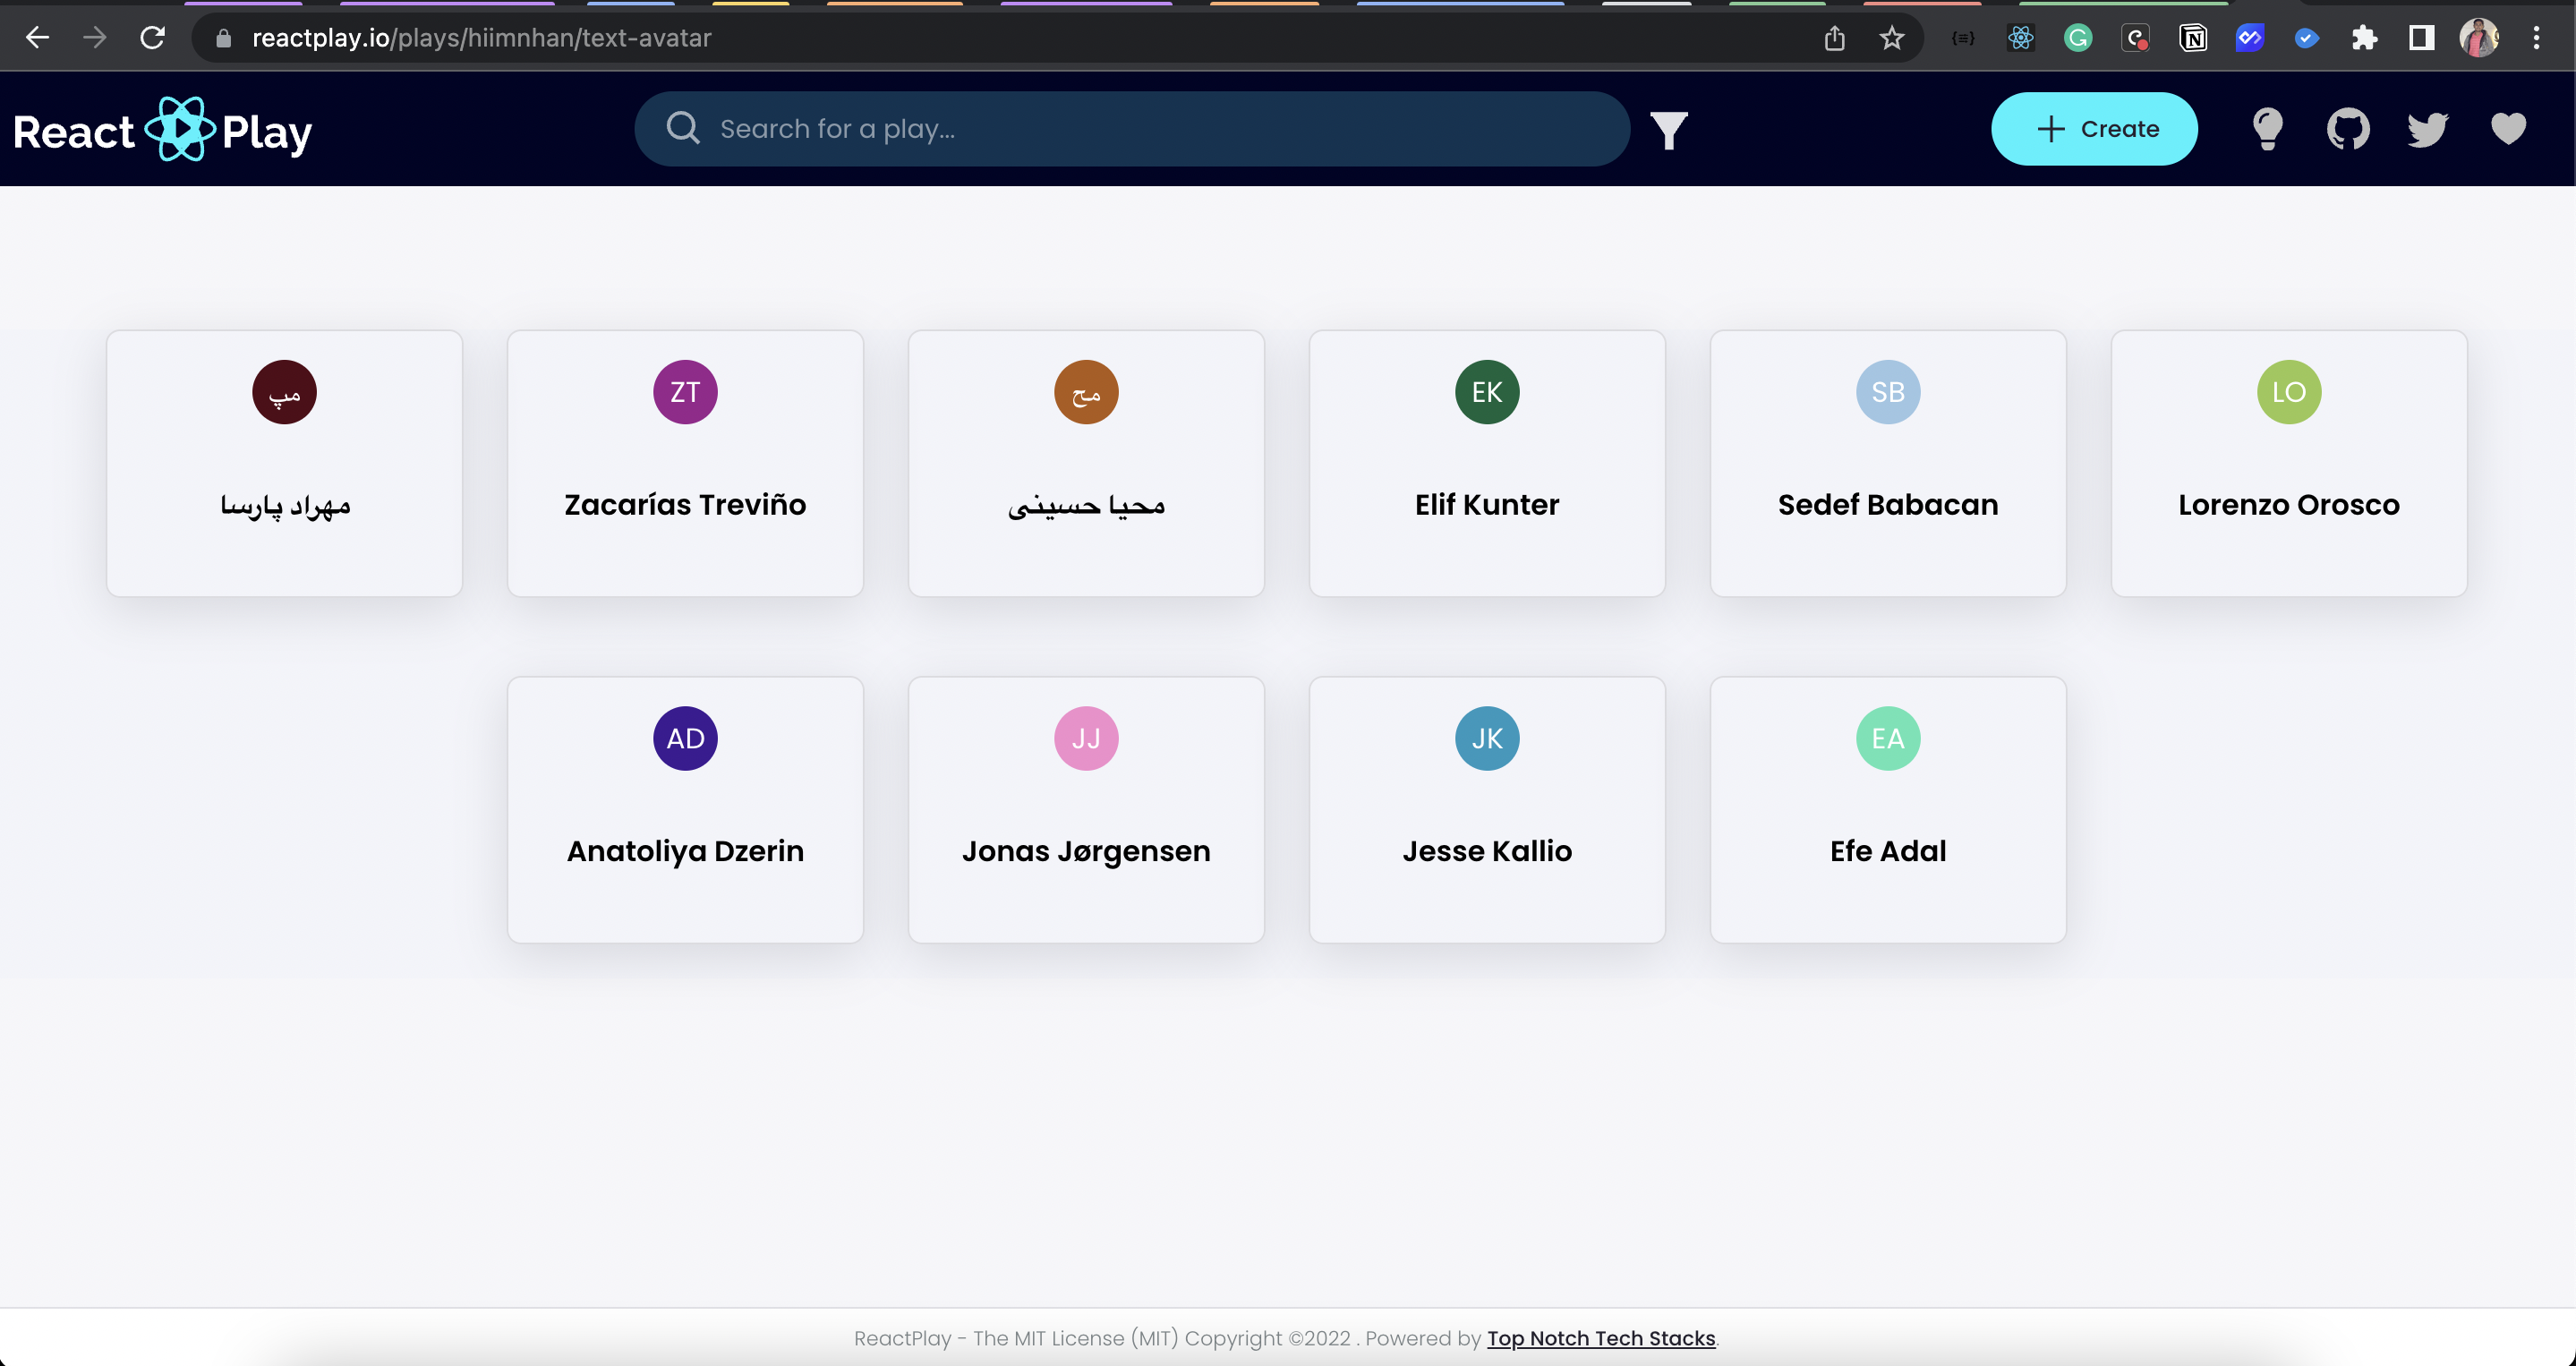
Task: Click the filter icon beside the search bar
Action: click(x=1668, y=128)
